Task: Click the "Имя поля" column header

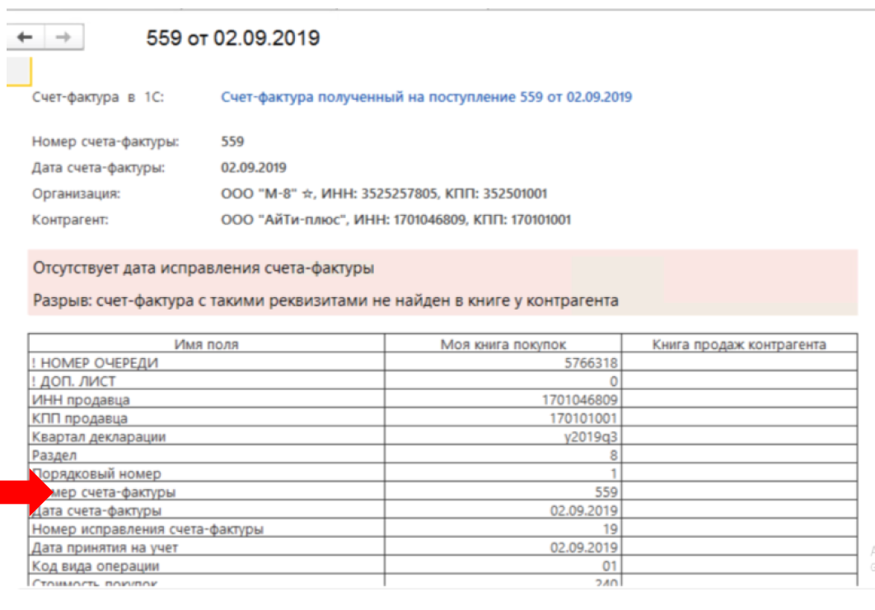Action: pos(207,344)
